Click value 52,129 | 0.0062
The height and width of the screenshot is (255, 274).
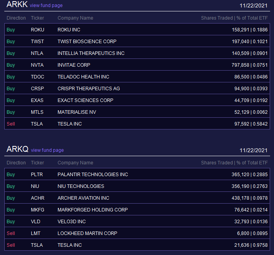pyautogui.click(x=251, y=112)
